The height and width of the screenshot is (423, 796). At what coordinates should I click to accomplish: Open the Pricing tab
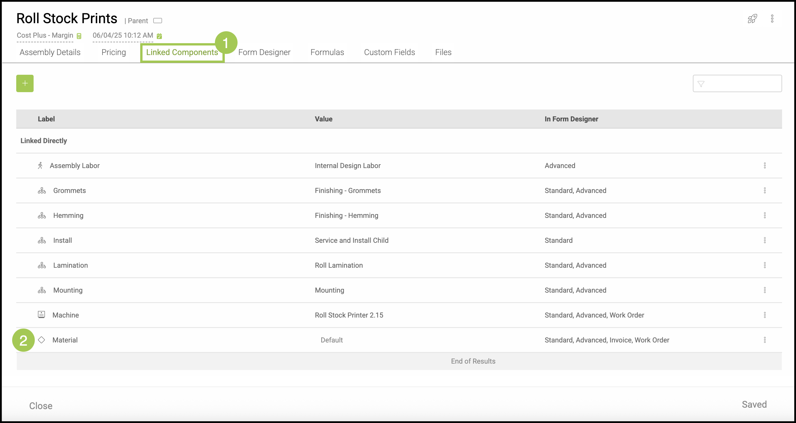114,52
